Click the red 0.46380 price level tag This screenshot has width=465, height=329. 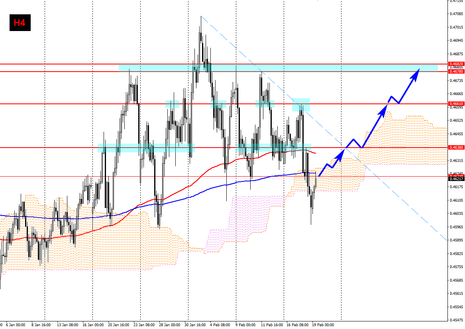click(456, 148)
